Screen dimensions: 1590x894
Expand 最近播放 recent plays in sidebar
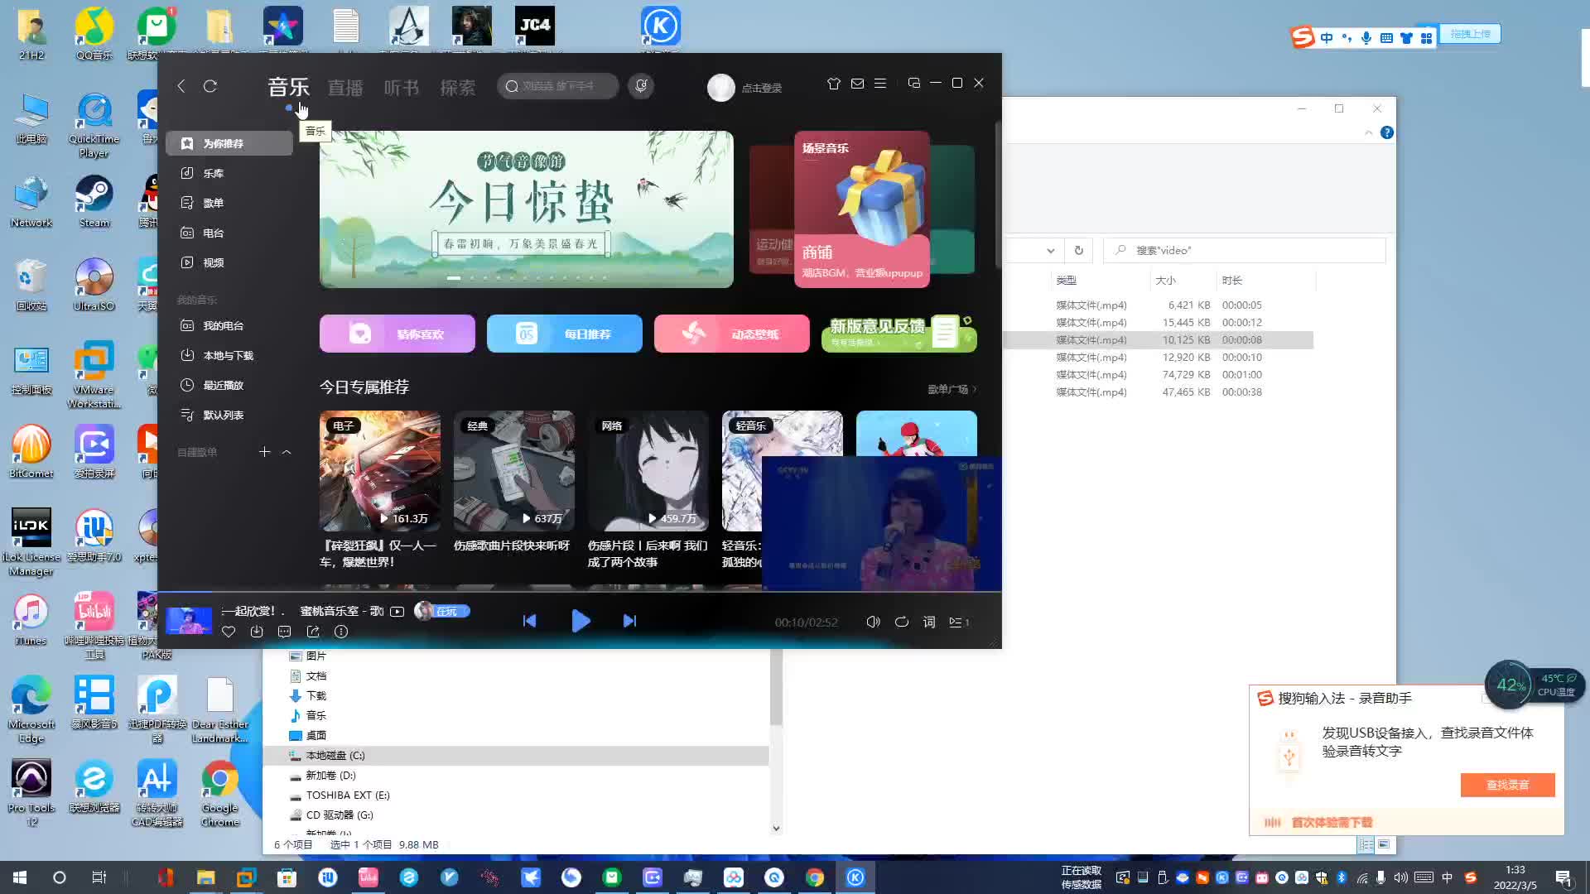tap(223, 384)
